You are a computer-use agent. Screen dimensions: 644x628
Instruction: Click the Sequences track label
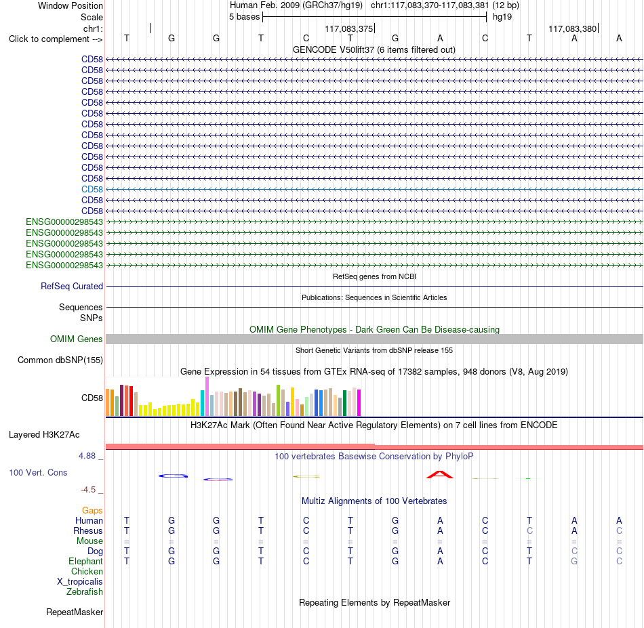(x=81, y=307)
